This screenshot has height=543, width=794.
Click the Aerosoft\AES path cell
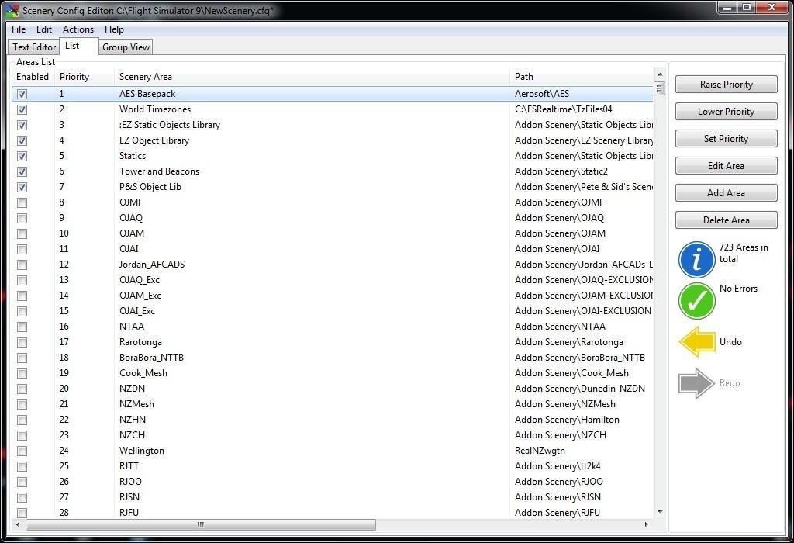[x=542, y=94]
